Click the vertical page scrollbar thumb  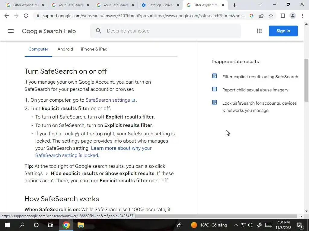coord(306,80)
